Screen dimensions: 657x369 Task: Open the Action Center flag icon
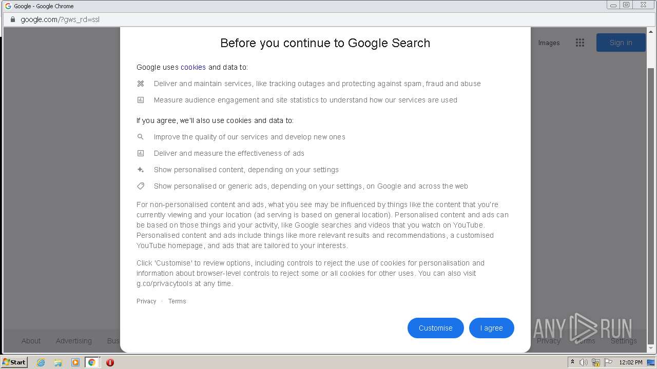click(608, 362)
